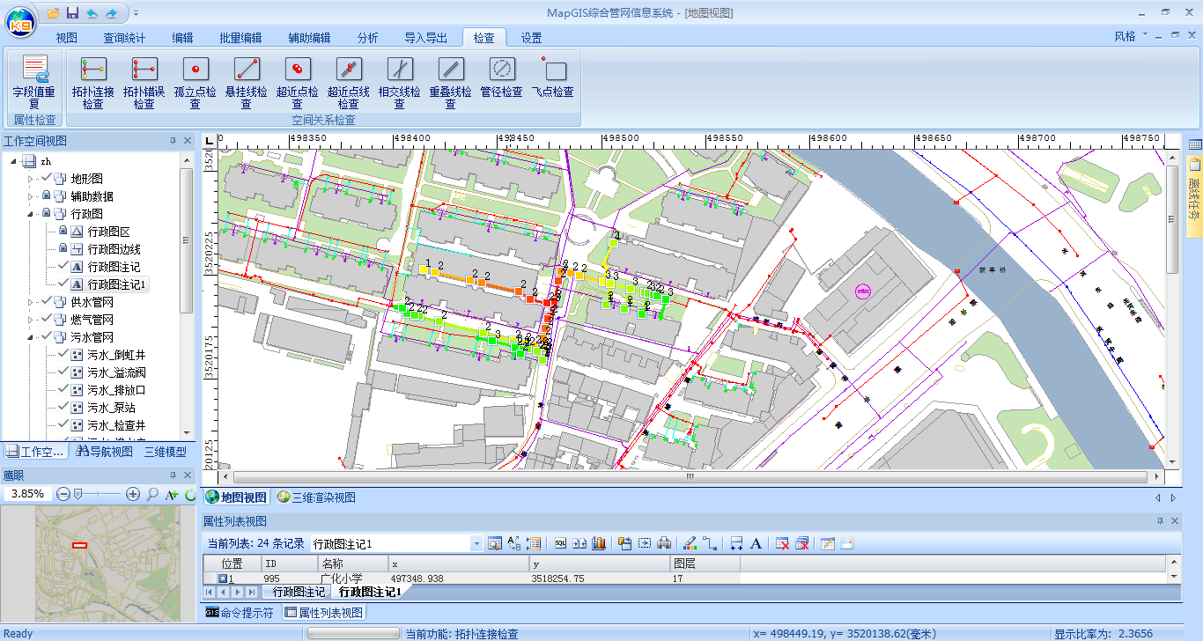The height and width of the screenshot is (641, 1203).
Task: Click the first red-X delete icon in attribute toolbar
Action: (x=782, y=543)
